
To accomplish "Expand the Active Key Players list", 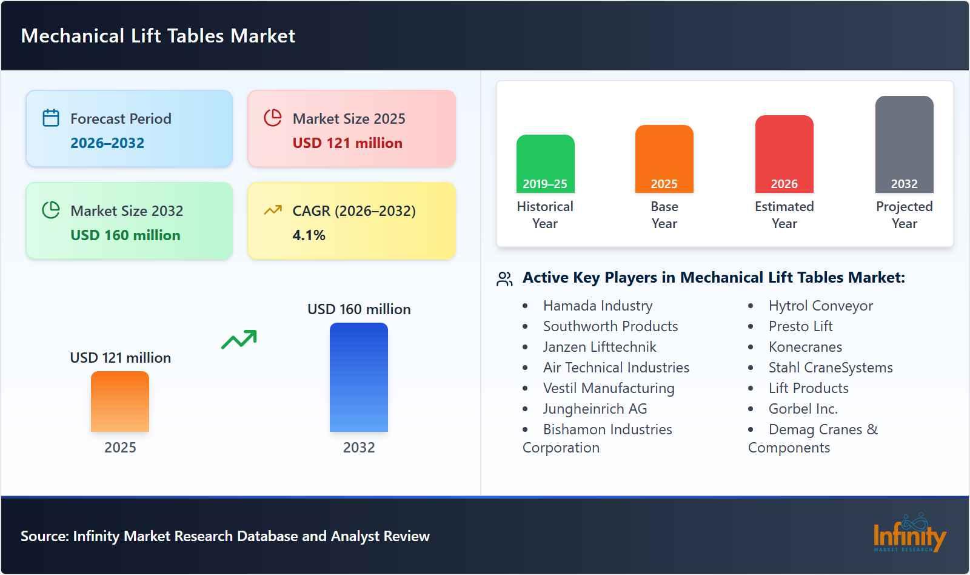I will (713, 278).
